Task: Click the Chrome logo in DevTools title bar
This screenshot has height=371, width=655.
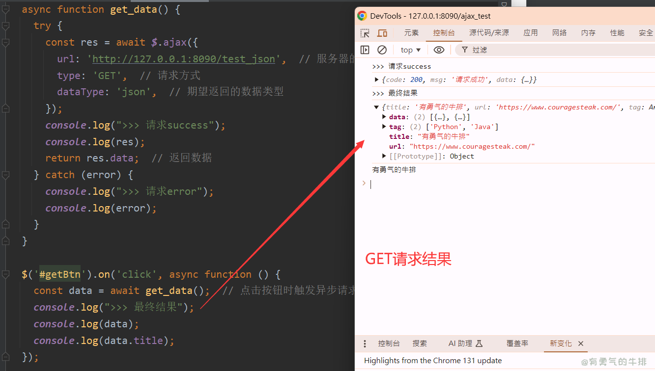Action: 362,16
